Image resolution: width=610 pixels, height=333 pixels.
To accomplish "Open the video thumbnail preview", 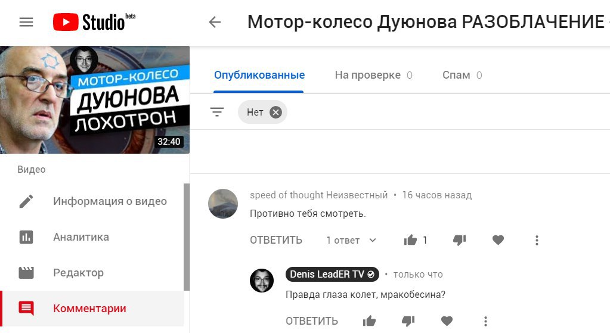I will point(95,100).
